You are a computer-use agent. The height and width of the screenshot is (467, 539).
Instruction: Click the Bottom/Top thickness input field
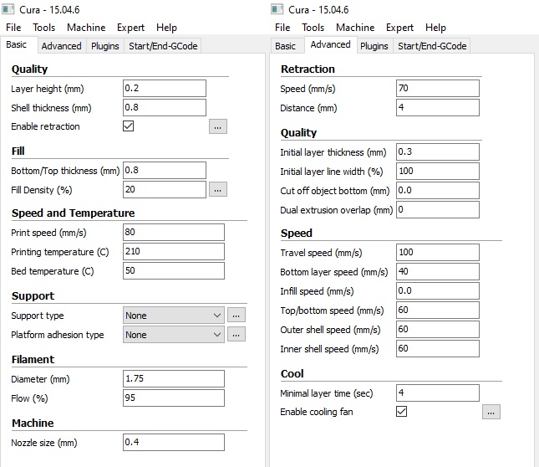(x=165, y=171)
